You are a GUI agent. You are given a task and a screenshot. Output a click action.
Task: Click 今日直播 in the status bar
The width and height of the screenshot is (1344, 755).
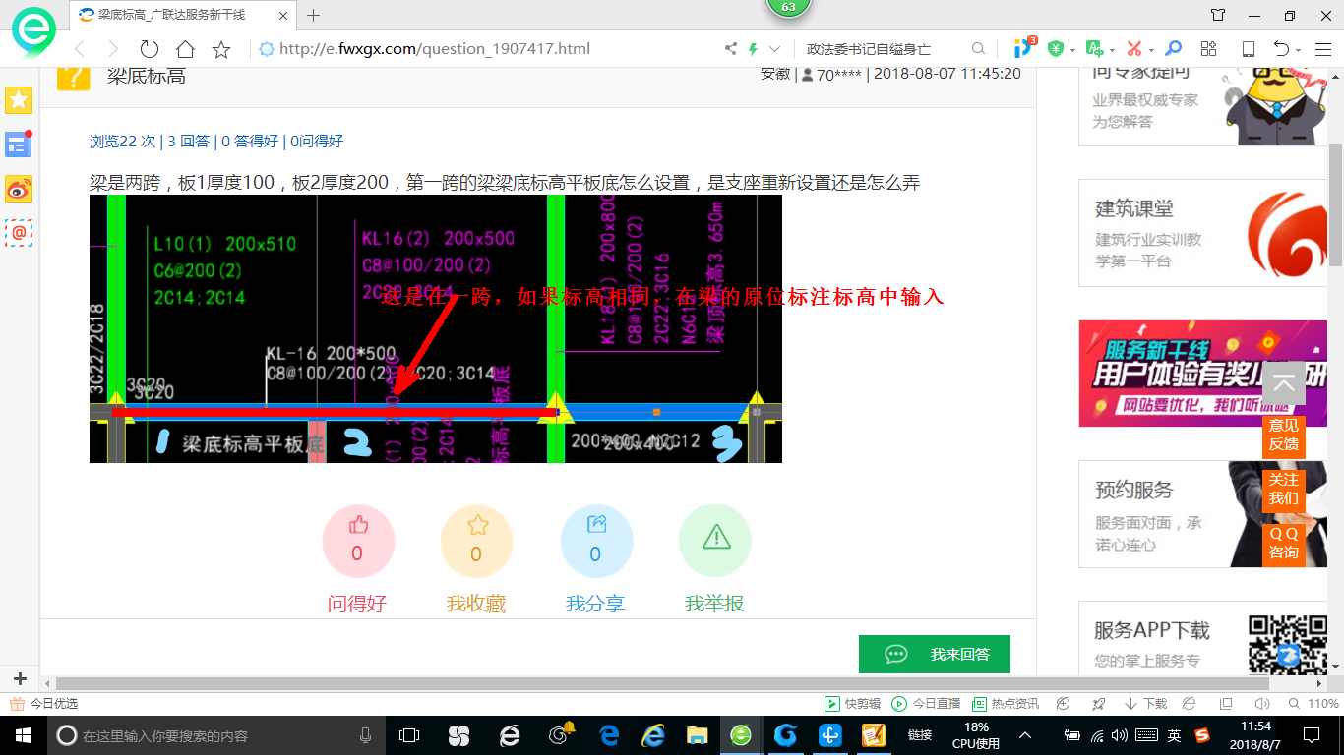926,704
